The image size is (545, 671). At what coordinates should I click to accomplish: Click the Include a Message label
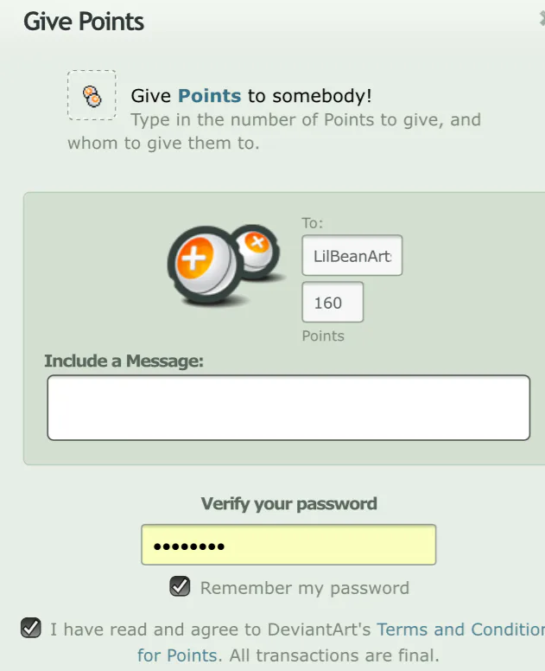(x=124, y=361)
